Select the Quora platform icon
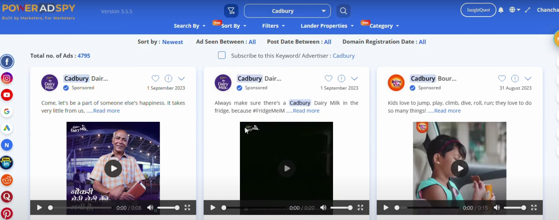This screenshot has height=220, width=559. [x=7, y=197]
